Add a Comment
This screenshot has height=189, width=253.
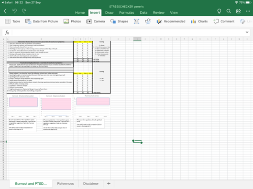click(x=224, y=21)
